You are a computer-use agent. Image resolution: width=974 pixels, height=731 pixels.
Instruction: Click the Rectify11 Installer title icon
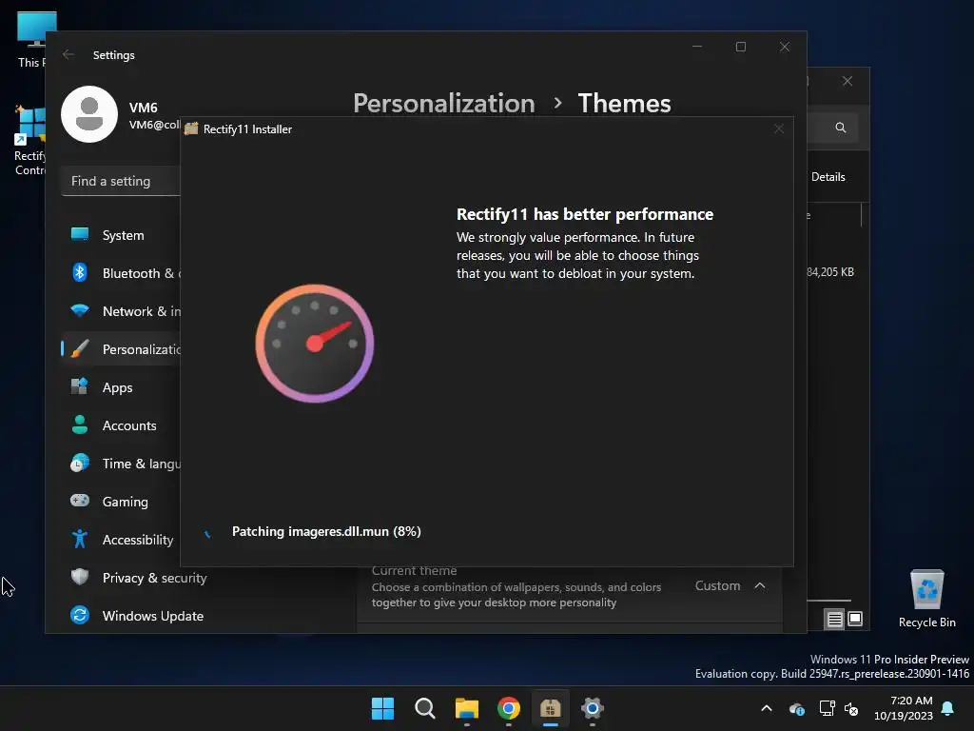point(191,128)
